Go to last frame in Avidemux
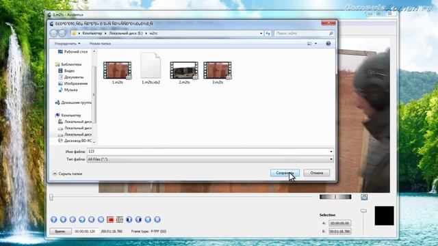 tap(157, 219)
